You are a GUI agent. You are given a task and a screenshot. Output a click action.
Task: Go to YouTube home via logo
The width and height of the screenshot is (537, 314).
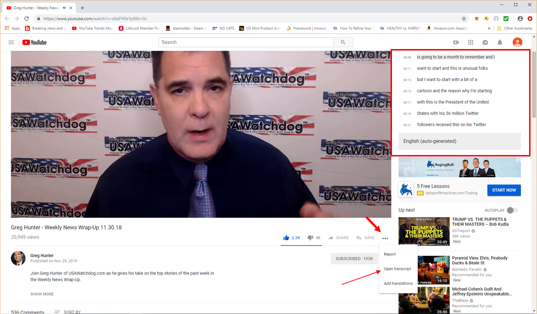[x=34, y=42]
